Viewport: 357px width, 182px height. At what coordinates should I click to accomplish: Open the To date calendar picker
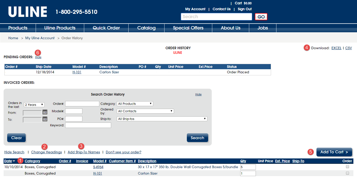click(x=45, y=119)
